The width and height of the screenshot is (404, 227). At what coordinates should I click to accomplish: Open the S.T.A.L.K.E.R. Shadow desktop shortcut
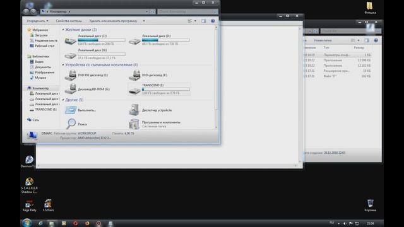[29, 185]
